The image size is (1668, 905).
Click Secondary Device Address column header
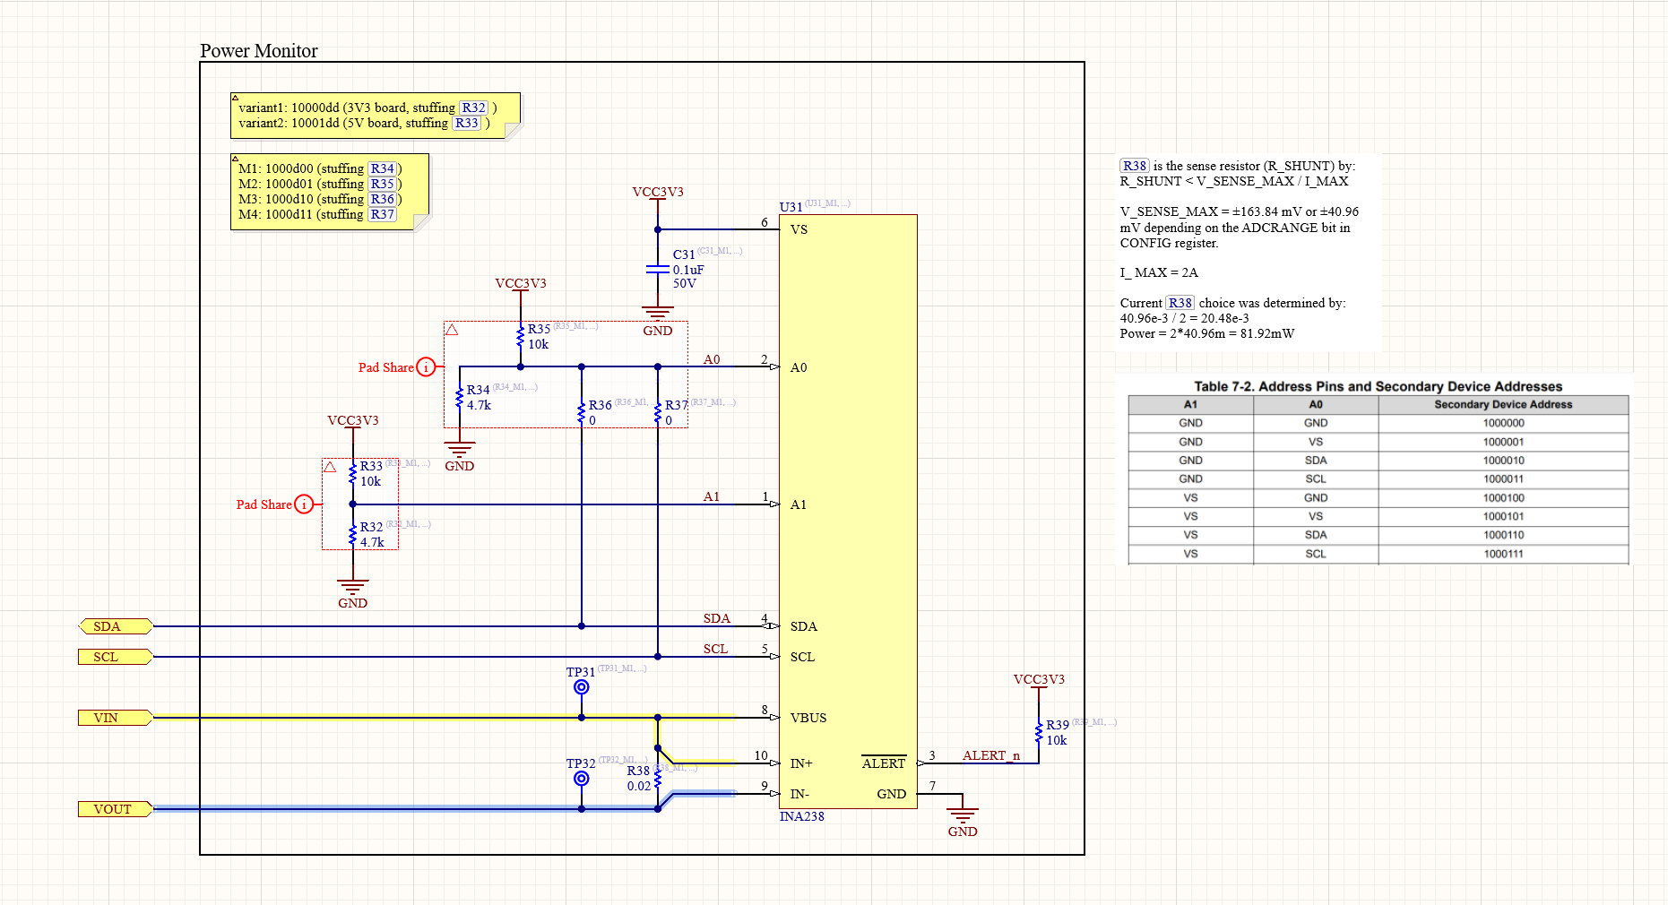[x=1503, y=404]
